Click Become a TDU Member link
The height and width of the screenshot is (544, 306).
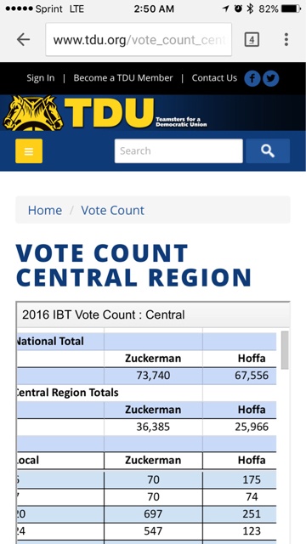122,78
